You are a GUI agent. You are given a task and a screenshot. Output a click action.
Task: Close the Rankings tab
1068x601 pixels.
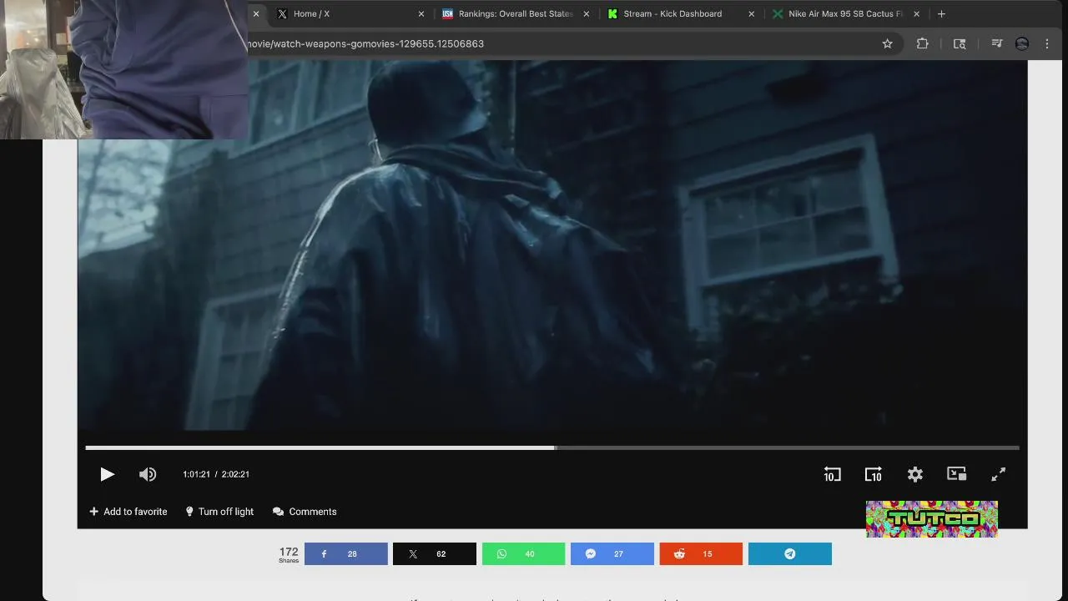point(587,13)
